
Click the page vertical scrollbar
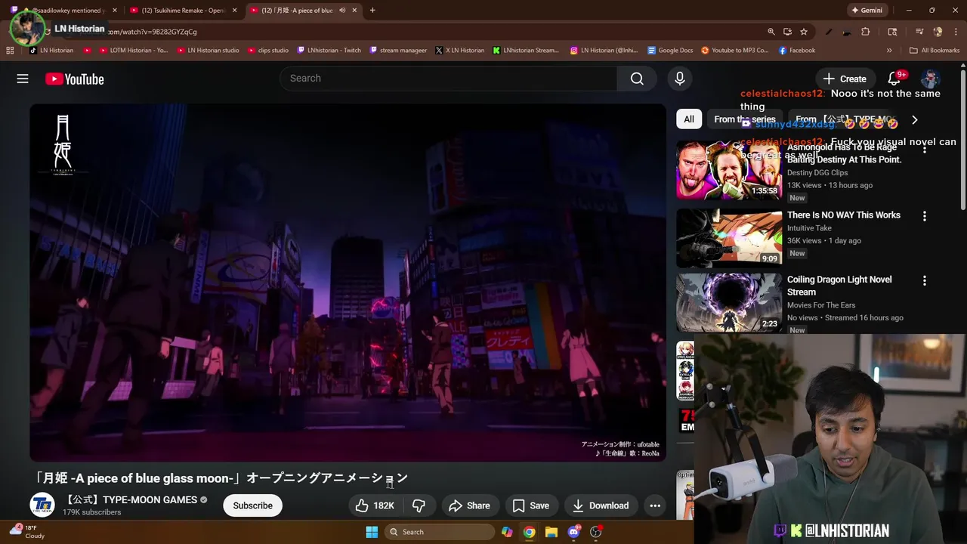(963, 140)
